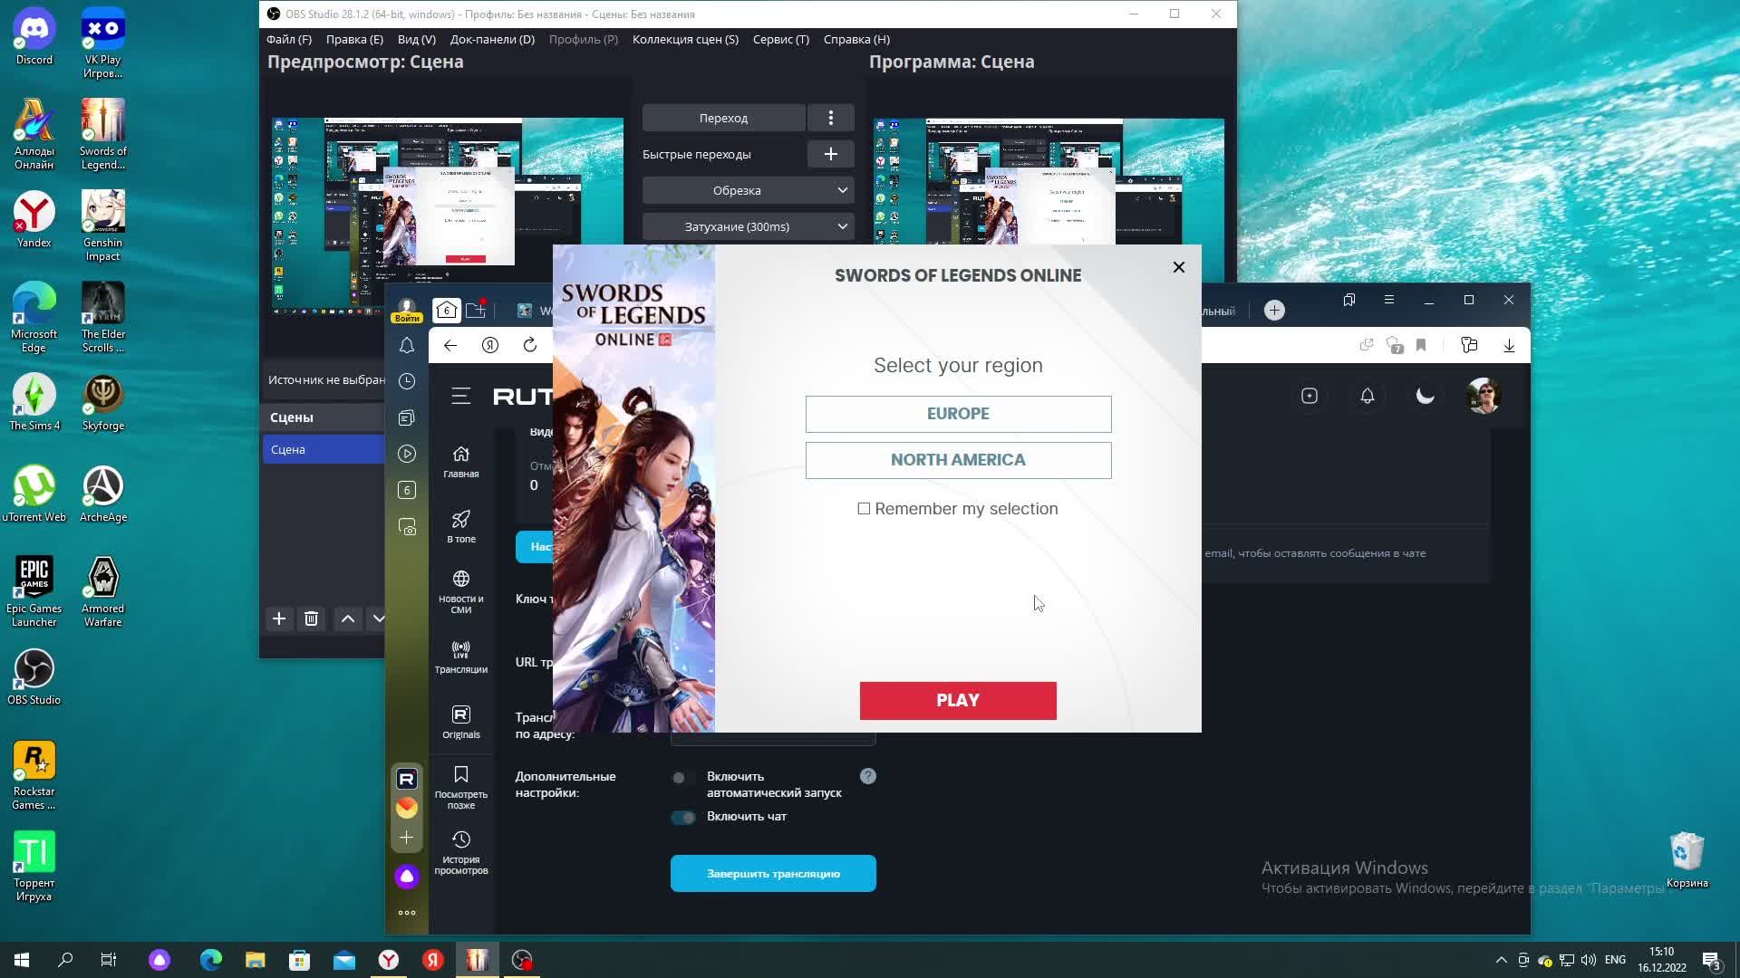Open Главная home in Rutube sidebar
The width and height of the screenshot is (1740, 978).
pos(460,461)
